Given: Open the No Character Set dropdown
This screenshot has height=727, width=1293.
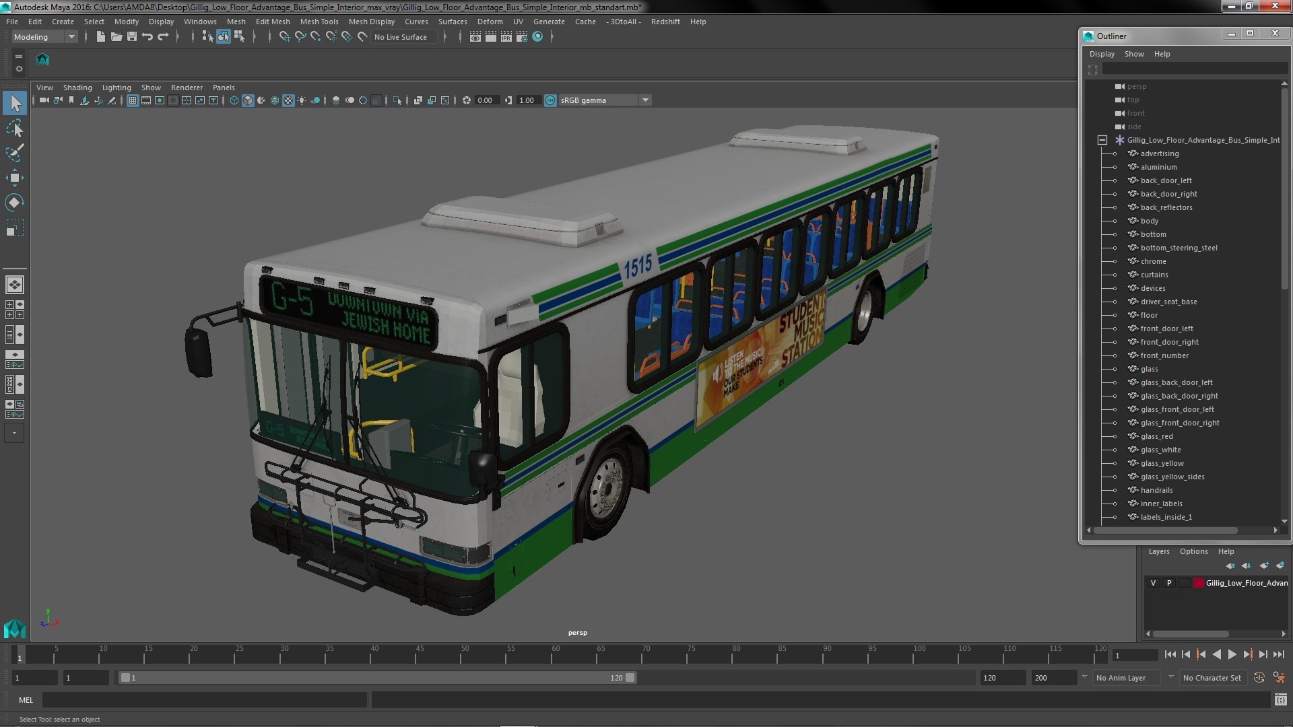Looking at the screenshot, I should coord(1213,678).
